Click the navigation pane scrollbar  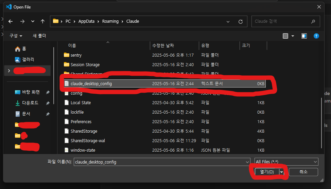(x=54, y=76)
